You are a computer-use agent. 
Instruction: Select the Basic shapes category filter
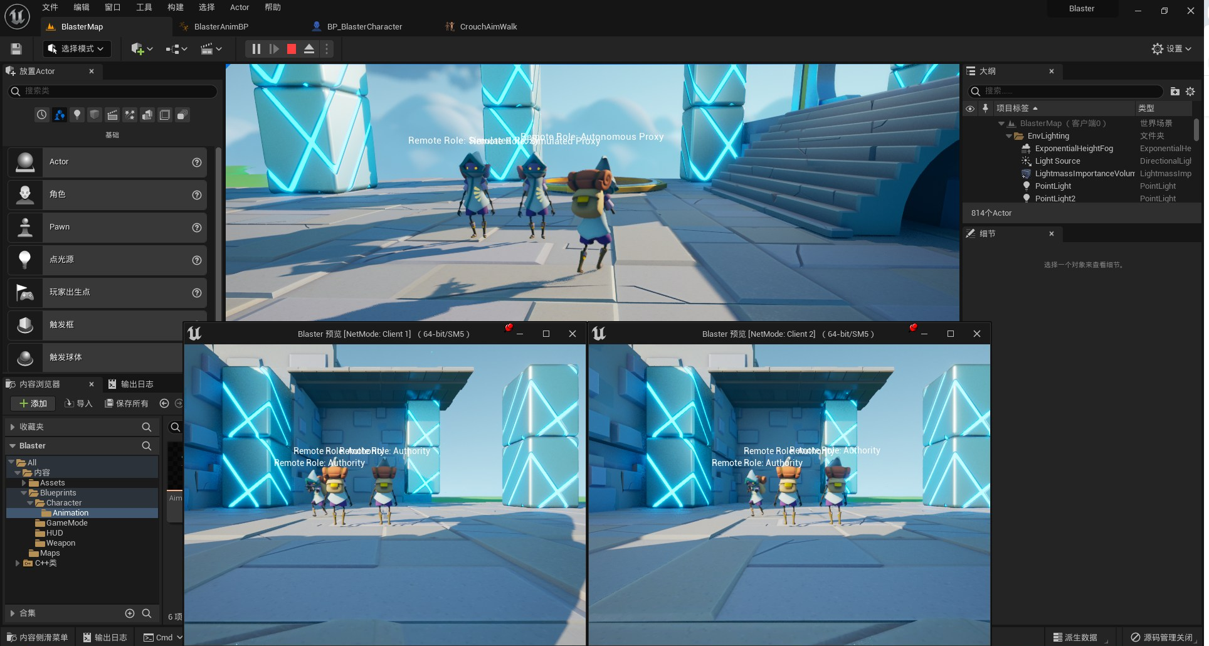(59, 115)
